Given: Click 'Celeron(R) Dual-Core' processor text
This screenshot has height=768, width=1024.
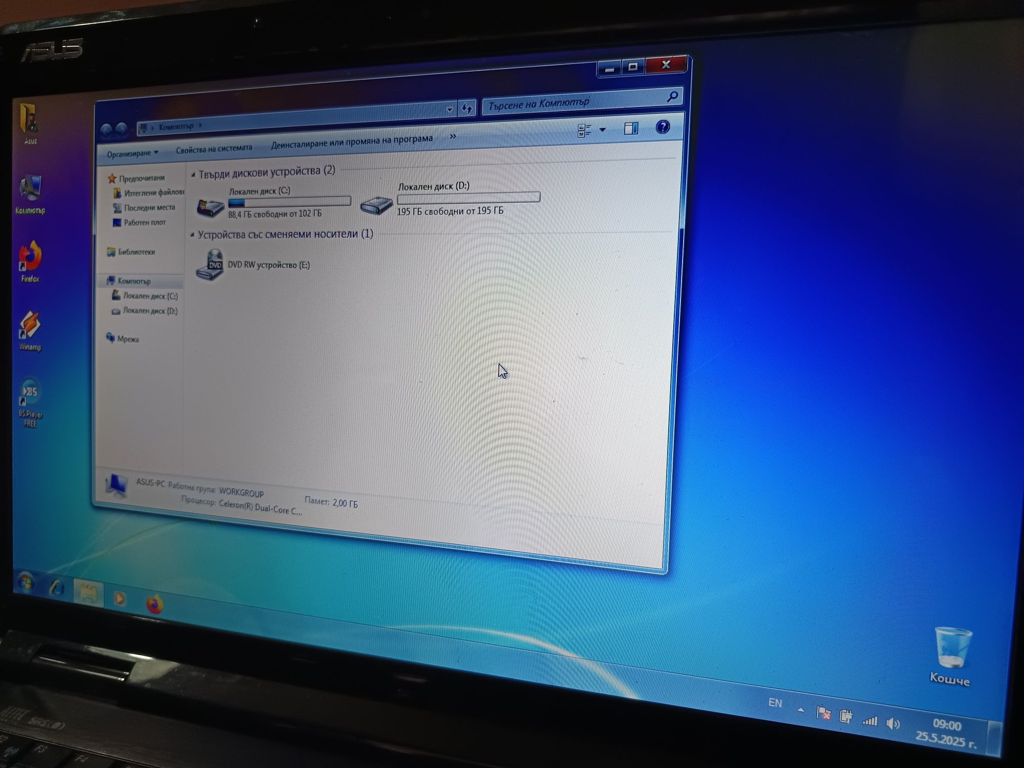Looking at the screenshot, I should (261, 507).
